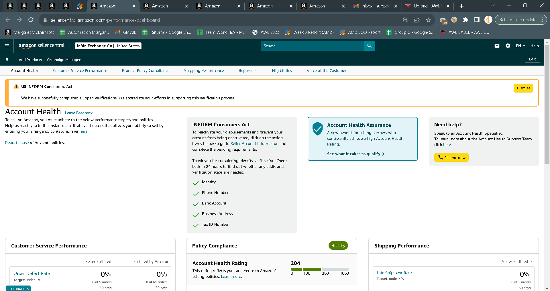Click the search magnifier button
The height and width of the screenshot is (291, 550).
tap(369, 46)
